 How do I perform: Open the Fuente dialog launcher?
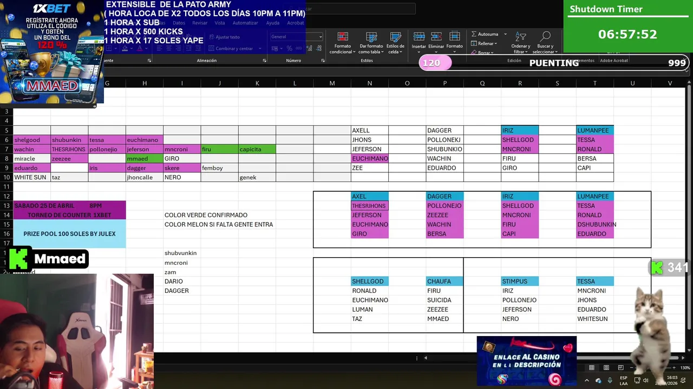149,61
